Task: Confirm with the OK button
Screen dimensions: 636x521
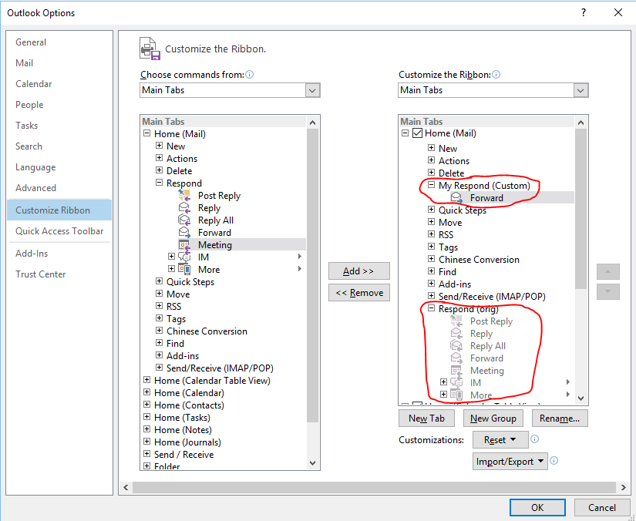Action: tap(537, 508)
